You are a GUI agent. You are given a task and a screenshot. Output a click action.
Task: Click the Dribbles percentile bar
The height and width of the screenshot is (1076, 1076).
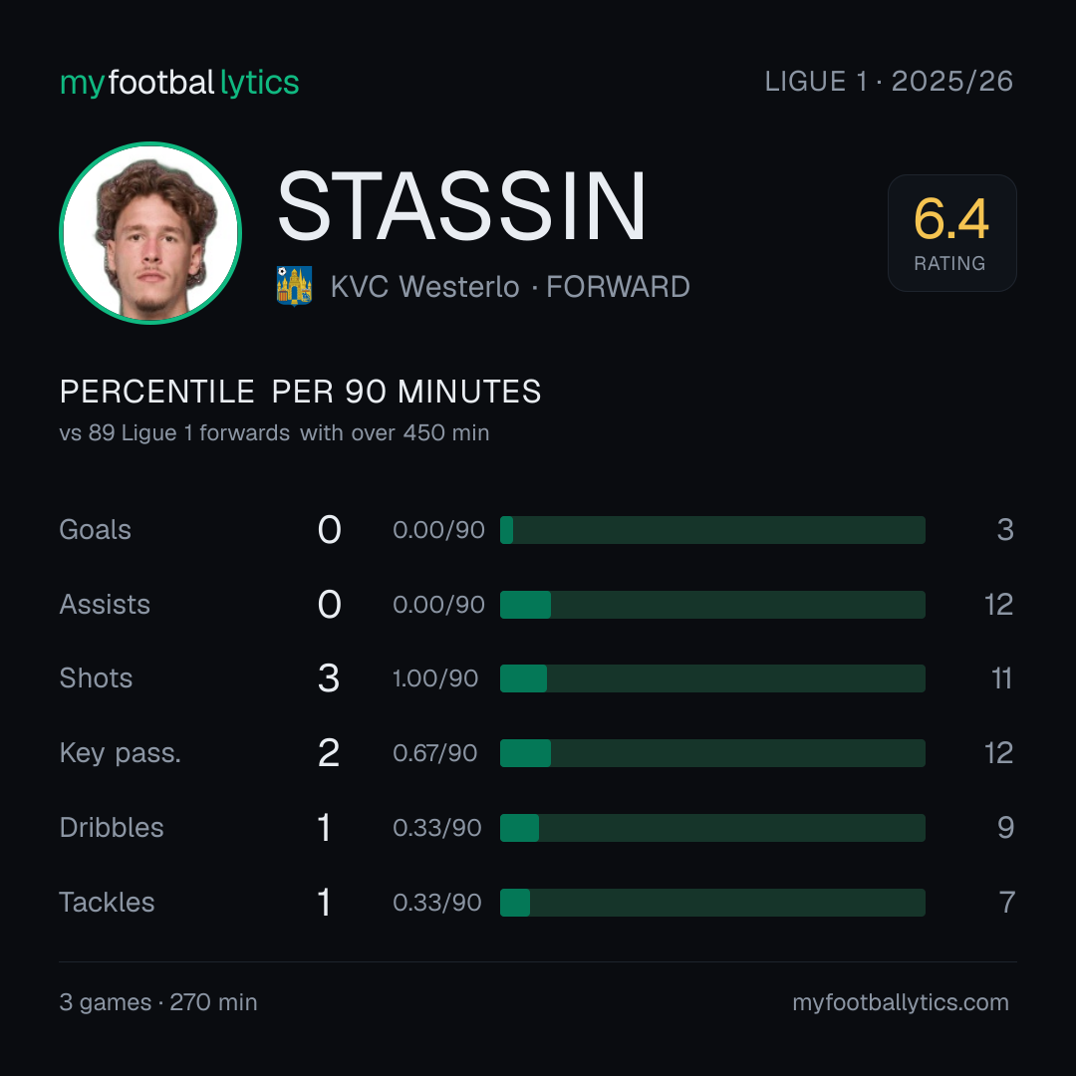[712, 828]
